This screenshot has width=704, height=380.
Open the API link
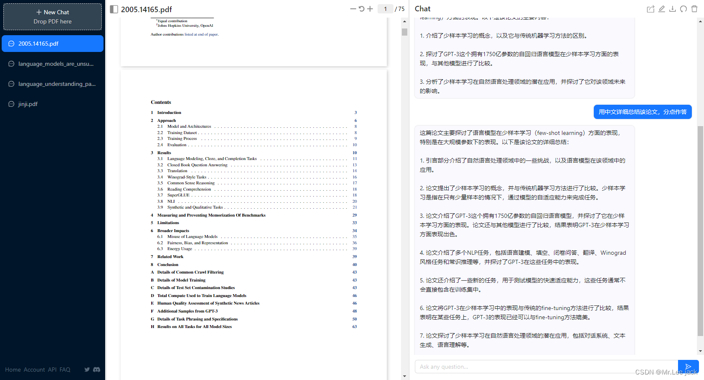[x=52, y=370]
